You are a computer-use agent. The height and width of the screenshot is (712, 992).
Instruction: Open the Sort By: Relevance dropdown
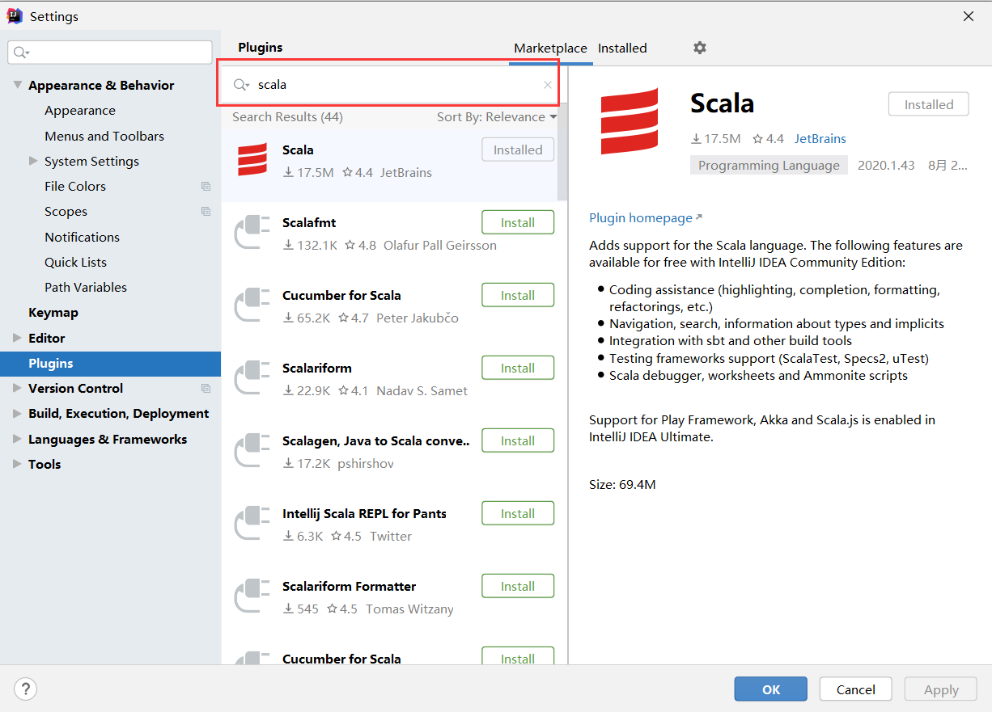tap(497, 117)
